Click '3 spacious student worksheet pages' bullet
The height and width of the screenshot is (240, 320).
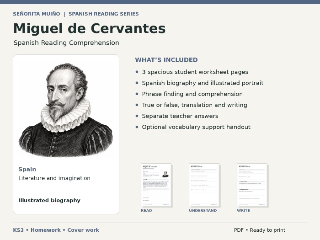[195, 72]
